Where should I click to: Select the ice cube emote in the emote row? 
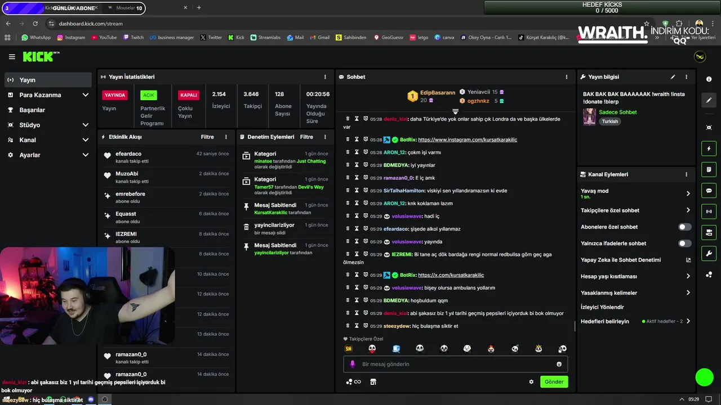pyautogui.click(x=396, y=349)
